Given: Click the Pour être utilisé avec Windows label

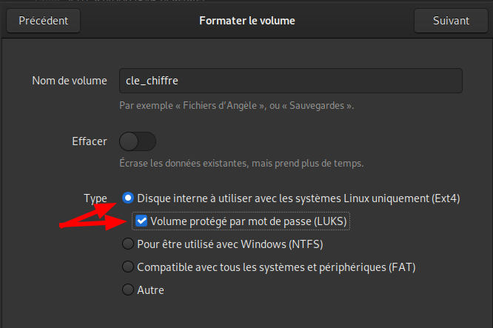Looking at the screenshot, I should 230,244.
